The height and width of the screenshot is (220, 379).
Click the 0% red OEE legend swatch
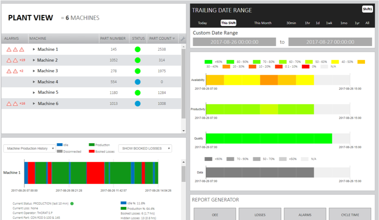[305, 66]
